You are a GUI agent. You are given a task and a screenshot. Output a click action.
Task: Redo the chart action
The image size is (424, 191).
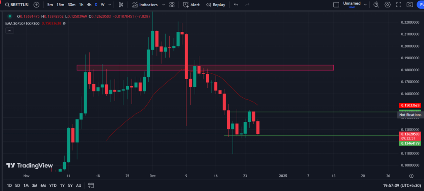(247, 5)
